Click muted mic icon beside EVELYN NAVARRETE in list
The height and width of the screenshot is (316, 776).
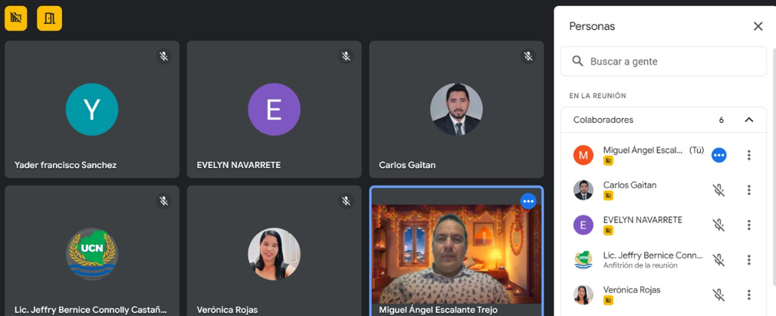(718, 225)
